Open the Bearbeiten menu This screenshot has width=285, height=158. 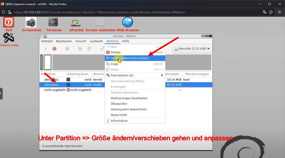[64, 41]
